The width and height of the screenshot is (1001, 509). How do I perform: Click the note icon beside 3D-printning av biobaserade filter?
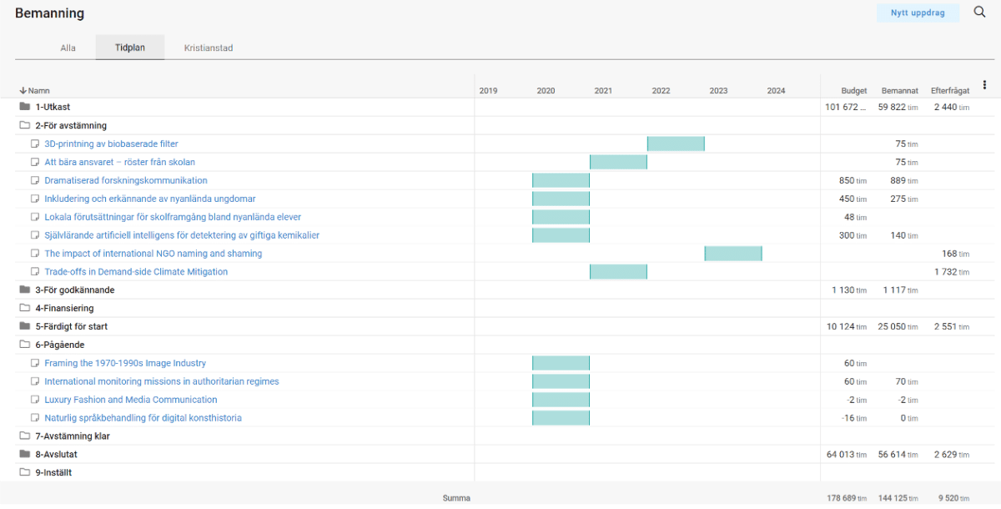[35, 144]
